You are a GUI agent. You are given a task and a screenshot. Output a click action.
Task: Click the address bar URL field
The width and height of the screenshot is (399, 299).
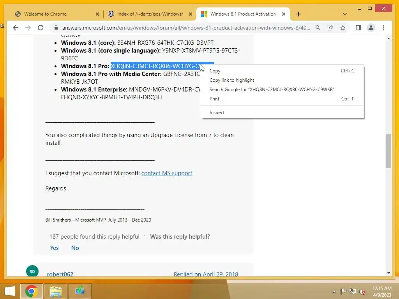[x=186, y=28]
